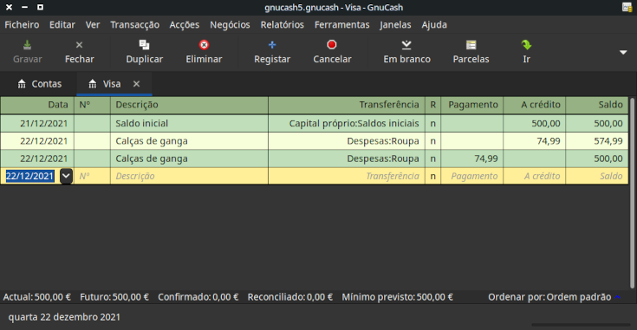This screenshot has height=330, width=637.
Task: Click the blank A crédito field in new row
Action: (x=534, y=176)
